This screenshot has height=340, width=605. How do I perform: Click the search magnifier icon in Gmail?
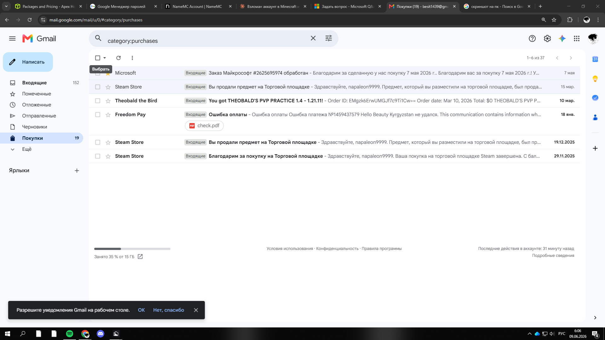98,38
